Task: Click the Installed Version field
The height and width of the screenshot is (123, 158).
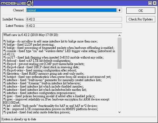Action: pyautogui.click(x=74, y=19)
